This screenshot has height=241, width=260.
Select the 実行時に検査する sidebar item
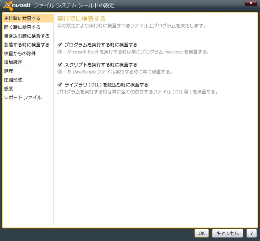click(x=28, y=18)
